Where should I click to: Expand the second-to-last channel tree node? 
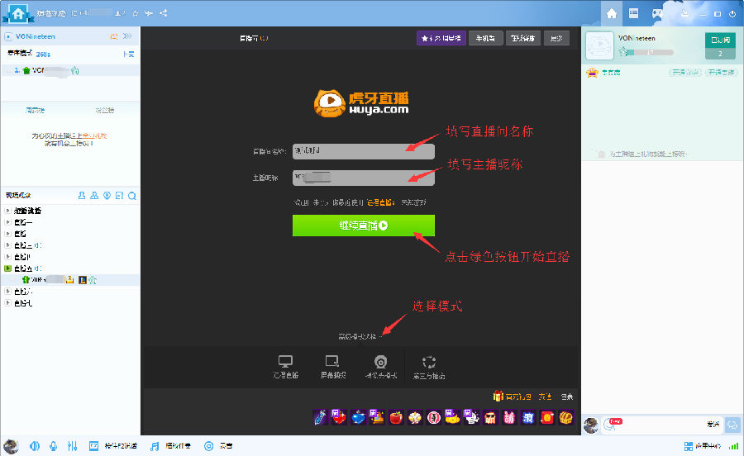(7, 291)
